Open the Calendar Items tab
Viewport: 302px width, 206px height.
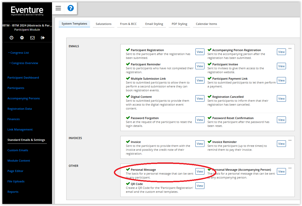pyautogui.click(x=207, y=24)
